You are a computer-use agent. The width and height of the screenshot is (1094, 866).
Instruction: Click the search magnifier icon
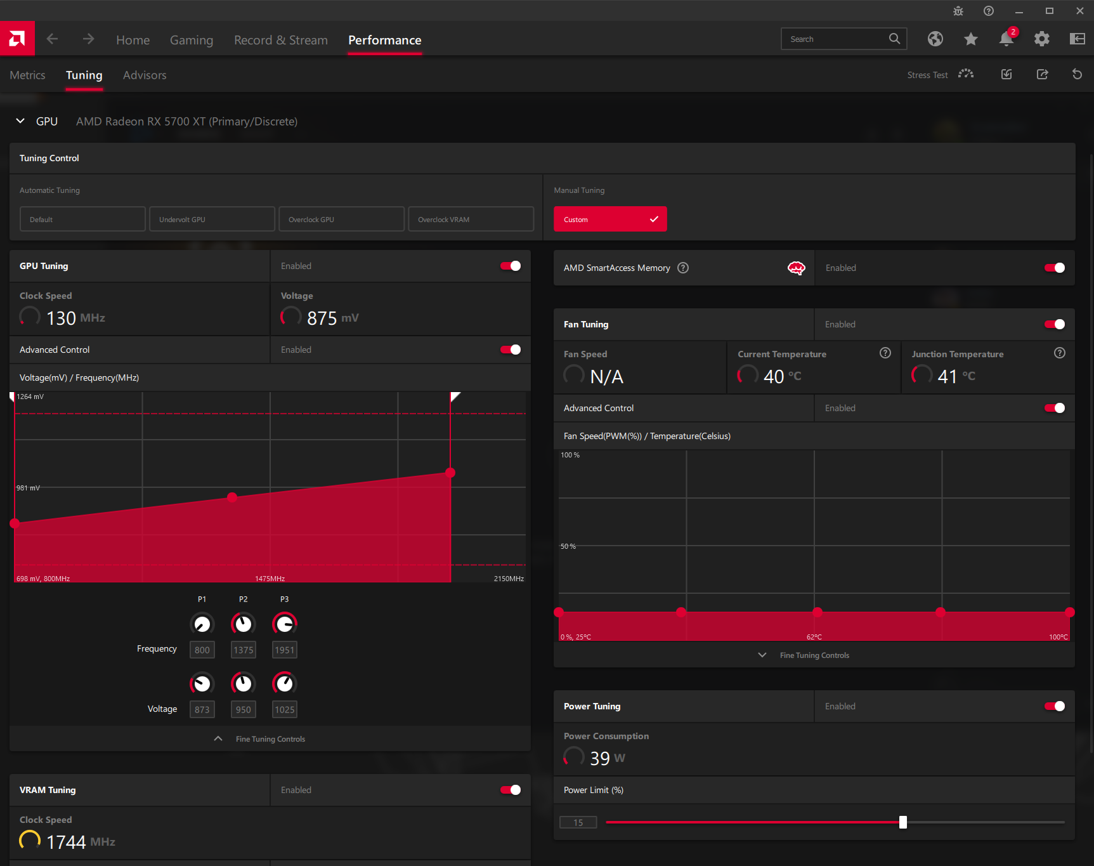click(894, 39)
